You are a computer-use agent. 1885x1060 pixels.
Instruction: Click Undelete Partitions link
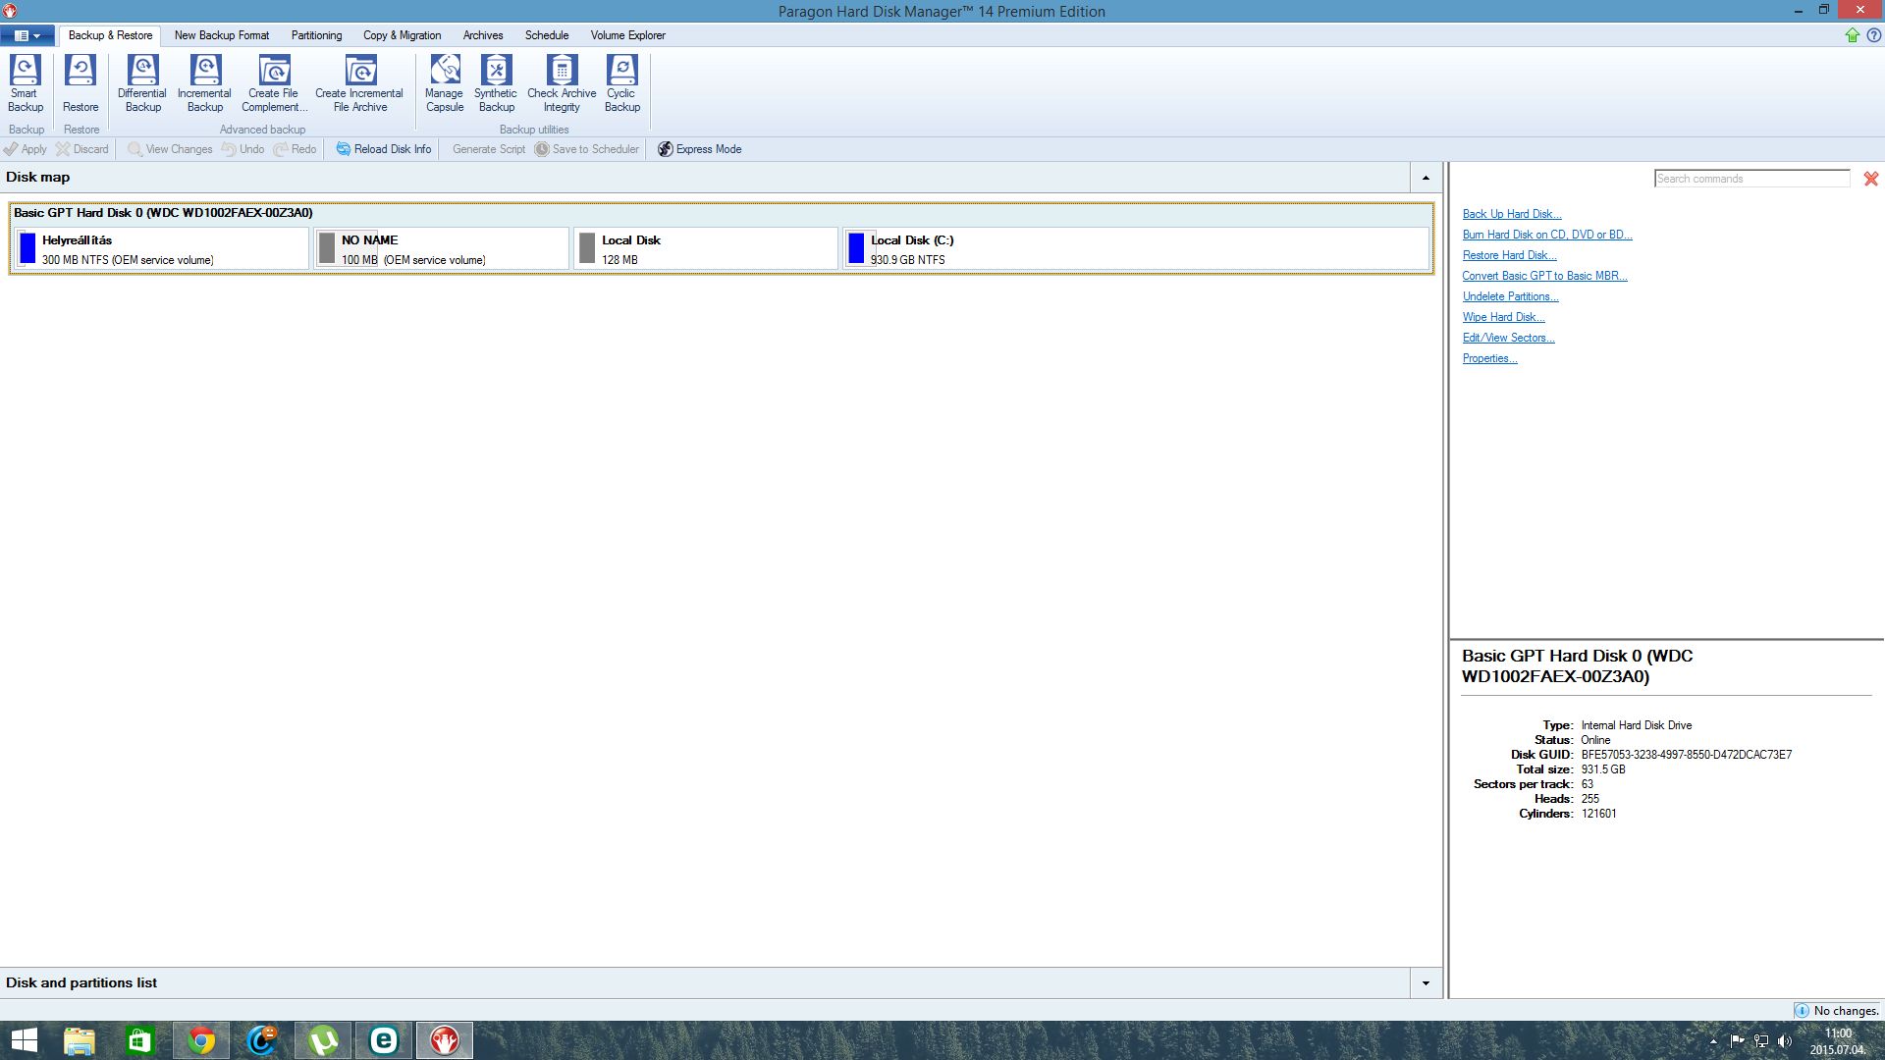tap(1510, 296)
